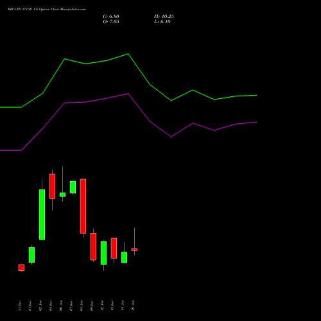Click the tall green candle above 02 Jan

pyautogui.click(x=42, y=214)
